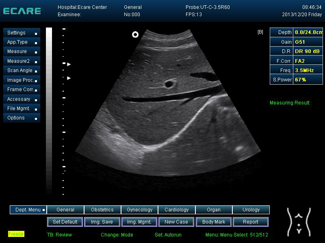The width and height of the screenshot is (325, 243).
Task: Click the probe orientation circle marker
Action: point(135,34)
